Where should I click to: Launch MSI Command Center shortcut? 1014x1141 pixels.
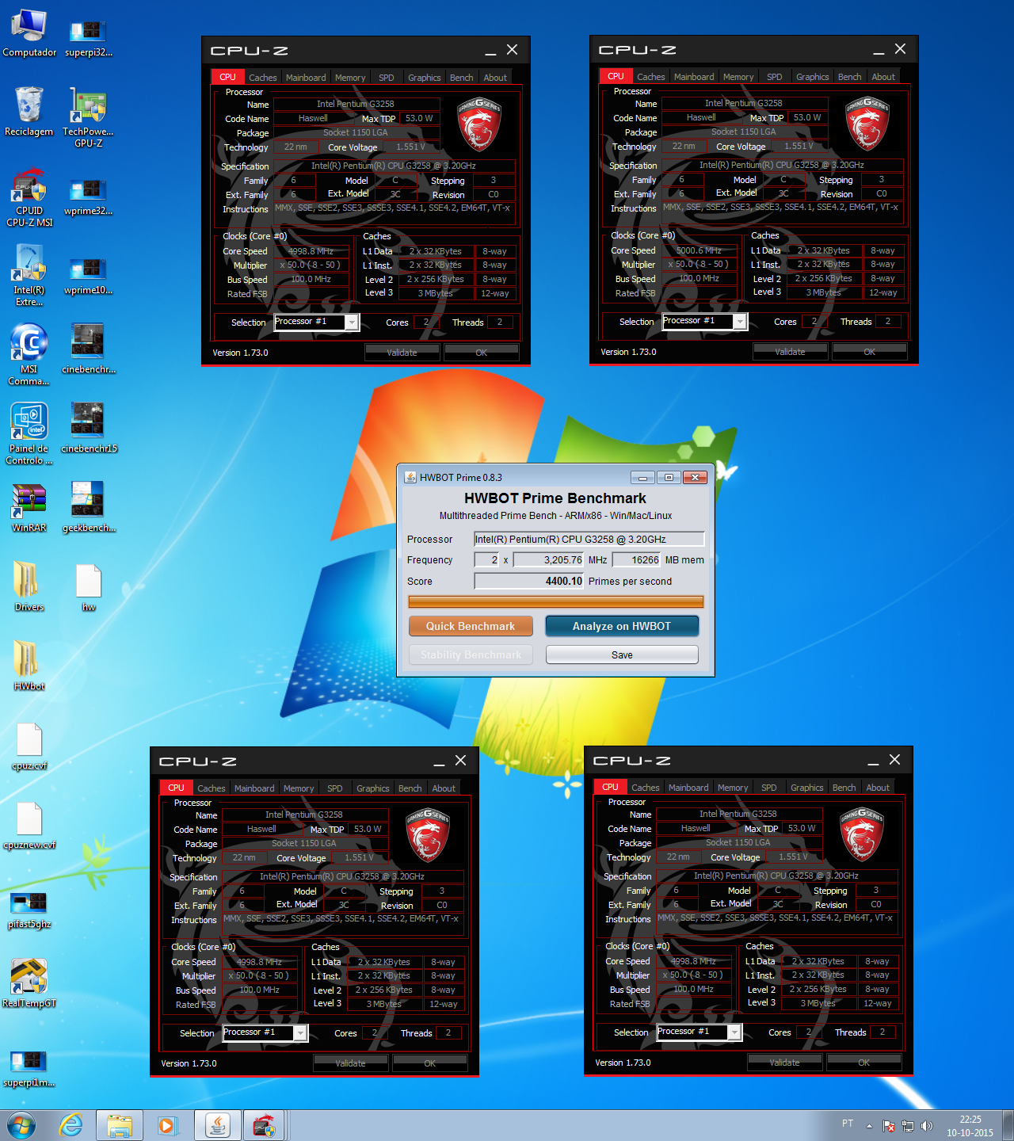(x=29, y=355)
